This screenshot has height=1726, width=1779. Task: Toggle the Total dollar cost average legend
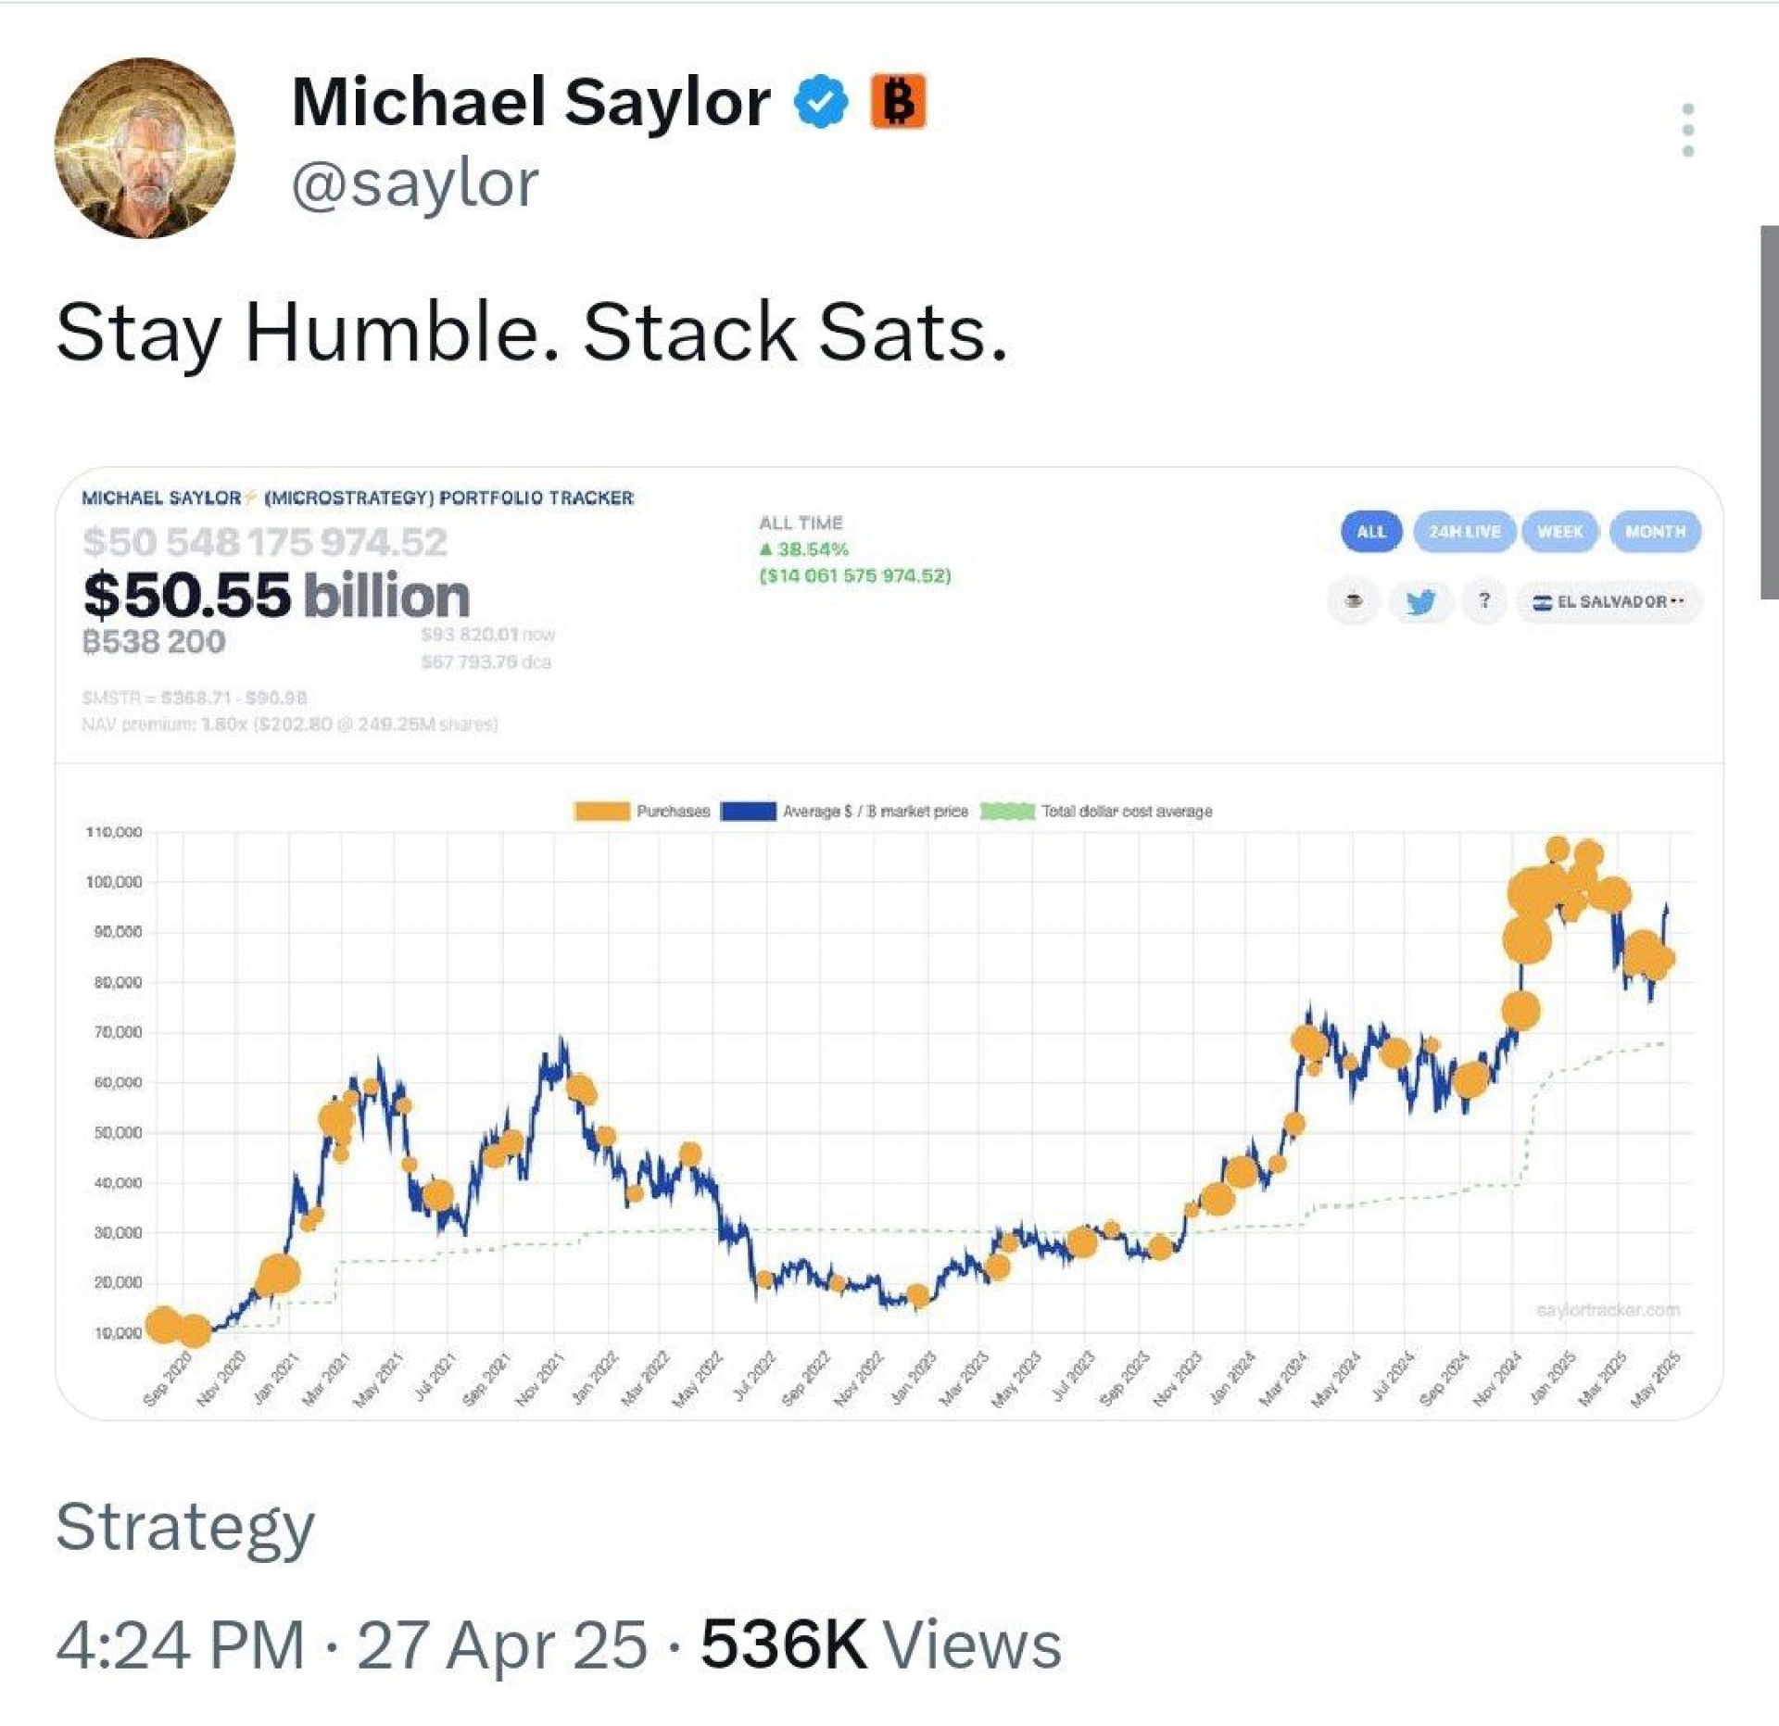click(x=1096, y=812)
